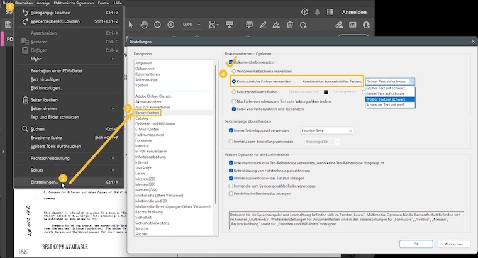
Task: Click the share with others person icon
Action: click(366, 25)
